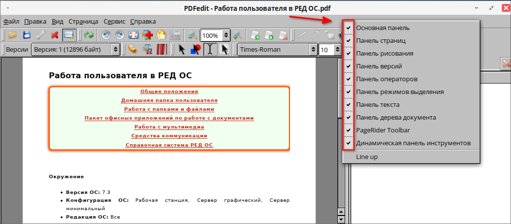The image size is (511, 224).
Task: Save the document with the floppy disk icon
Action: tap(27, 35)
